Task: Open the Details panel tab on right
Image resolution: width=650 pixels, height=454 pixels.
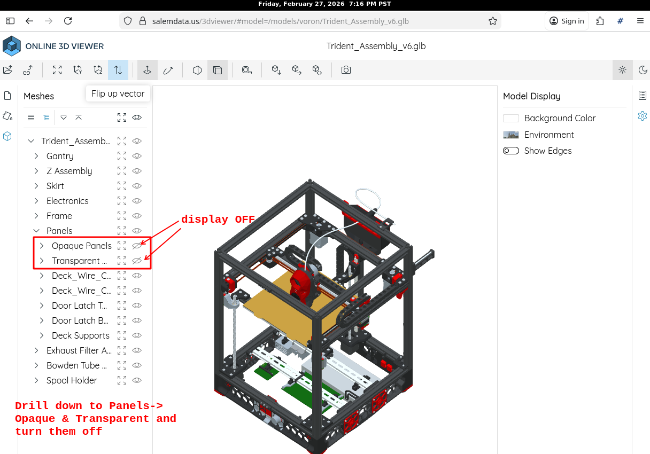Action: (643, 96)
